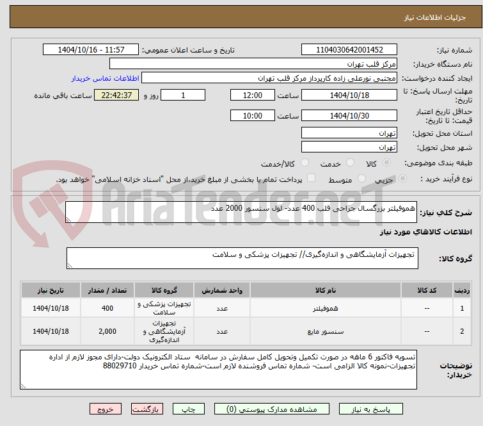Click the ردیف column header
This screenshot has height=426, width=483.
[462, 290]
